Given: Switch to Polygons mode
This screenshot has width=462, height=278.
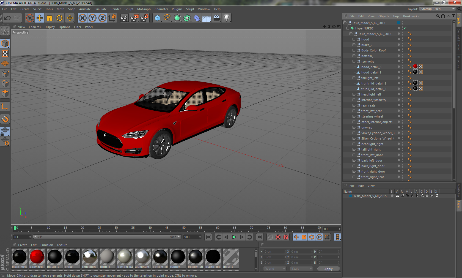Looking at the screenshot, I should (x=5, y=94).
